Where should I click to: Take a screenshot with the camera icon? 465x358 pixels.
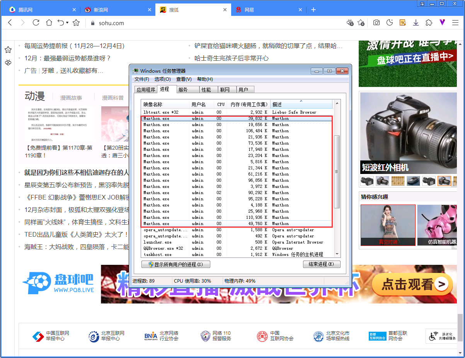pos(376,23)
